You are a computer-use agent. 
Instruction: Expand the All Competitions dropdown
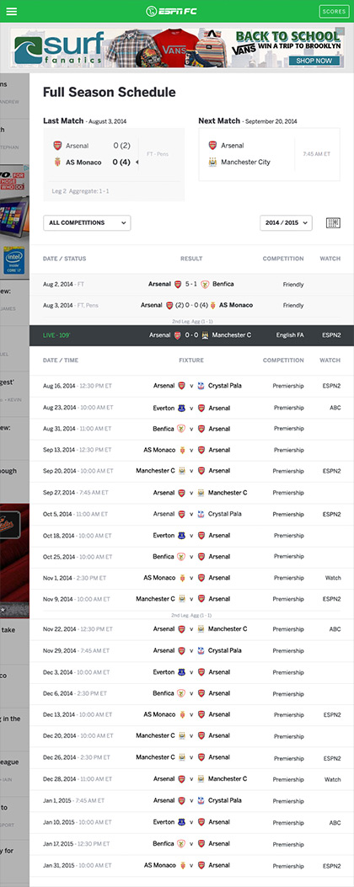[x=87, y=223]
